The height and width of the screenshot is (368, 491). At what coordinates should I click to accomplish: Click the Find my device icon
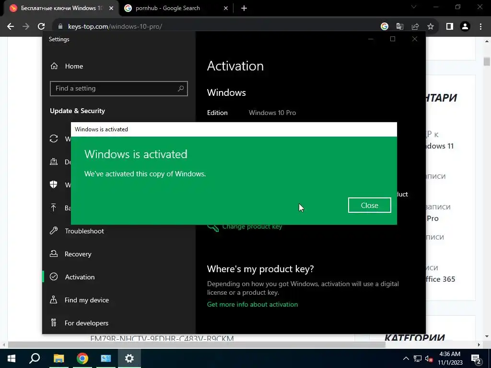(x=54, y=300)
